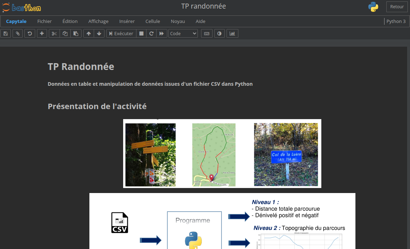Click the Retour button
The image size is (410, 249).
(397, 7)
